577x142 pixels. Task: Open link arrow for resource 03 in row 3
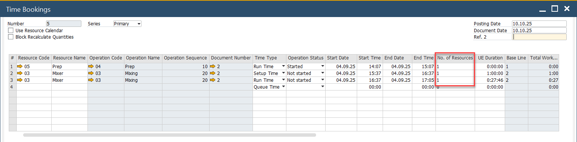click(20, 80)
